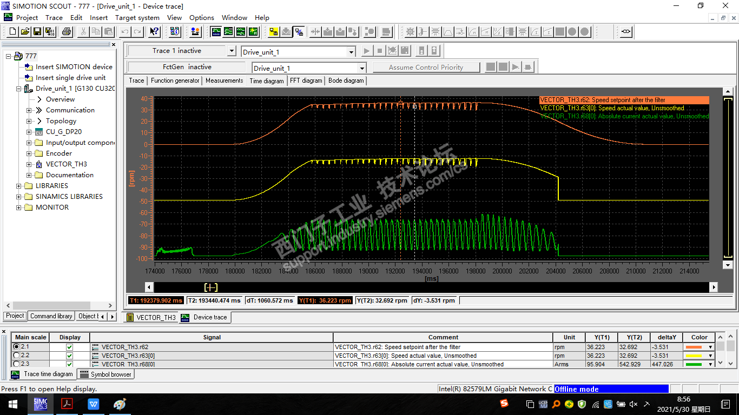Open the notification center icon in the taskbar
739x415 pixels.
(x=725, y=404)
